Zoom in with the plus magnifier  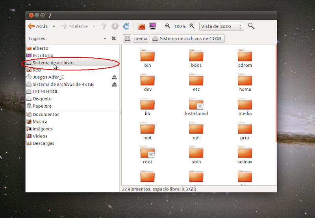192,26
